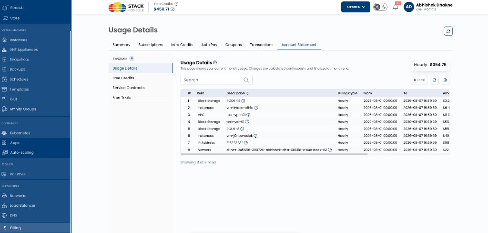The width and height of the screenshot is (488, 233).
Task: Select Account Statement tab
Action: (299, 45)
